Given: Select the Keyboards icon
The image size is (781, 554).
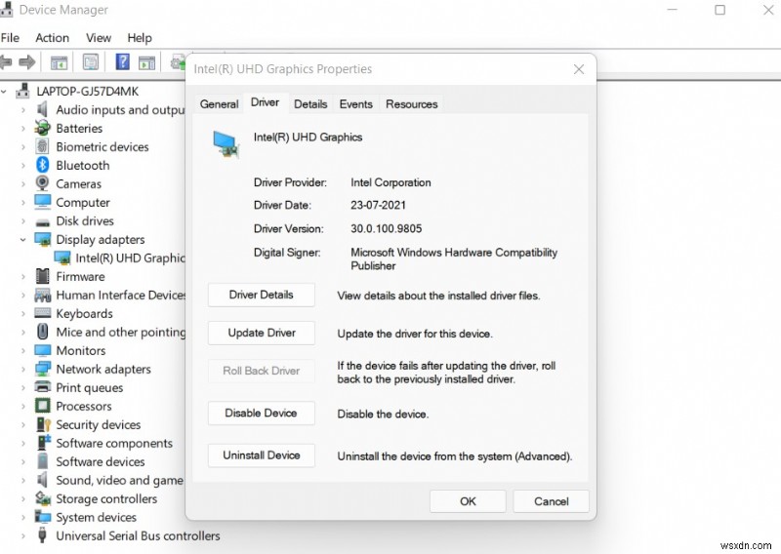Looking at the screenshot, I should click(43, 313).
